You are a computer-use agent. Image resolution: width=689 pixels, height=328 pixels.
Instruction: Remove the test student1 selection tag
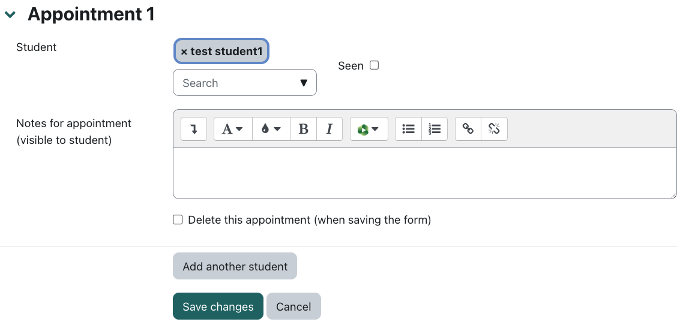pos(184,52)
